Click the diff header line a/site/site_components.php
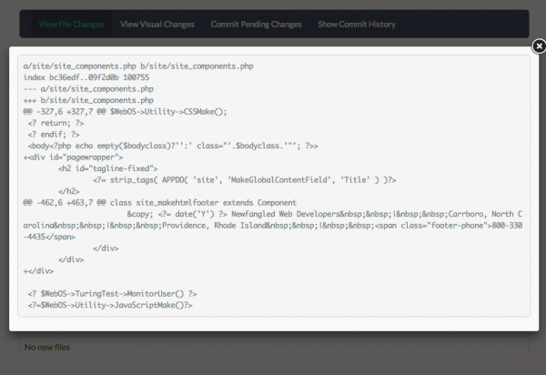 [x=138, y=66]
